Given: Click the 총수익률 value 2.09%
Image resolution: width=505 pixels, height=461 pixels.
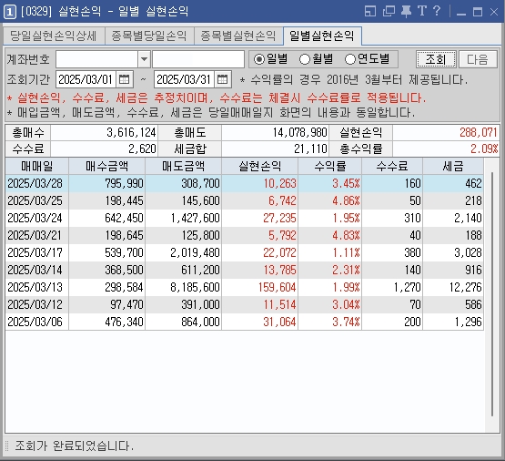Looking at the screenshot, I should pyautogui.click(x=446, y=149).
